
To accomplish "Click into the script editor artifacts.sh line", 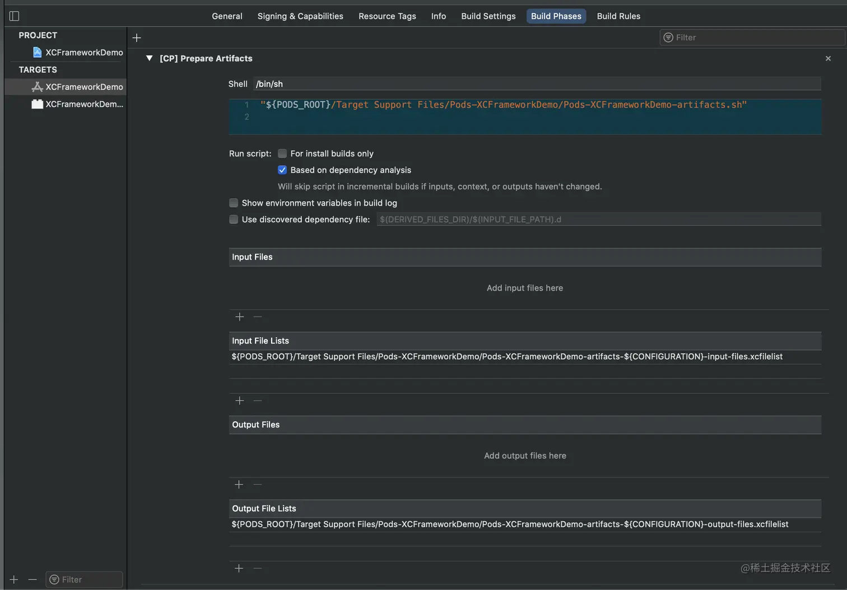I will pyautogui.click(x=503, y=105).
